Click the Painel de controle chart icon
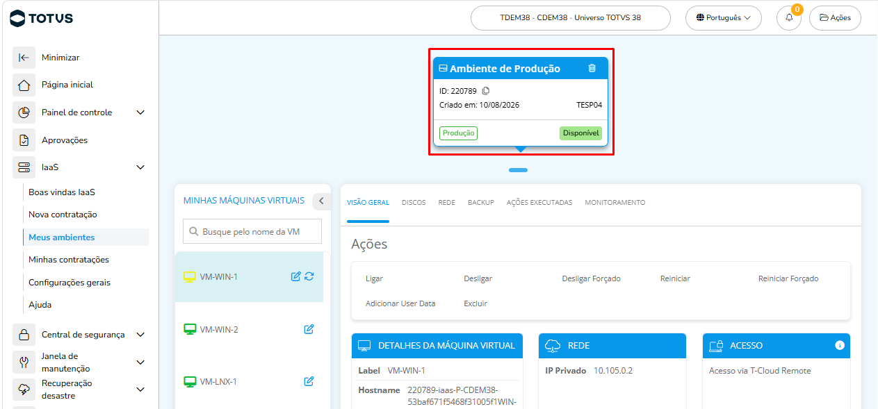This screenshot has height=409, width=878. 24,112
